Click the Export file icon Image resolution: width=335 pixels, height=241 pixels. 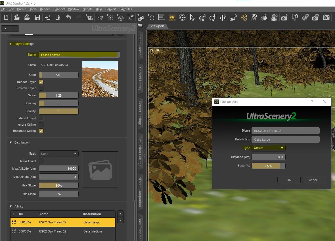58,17
